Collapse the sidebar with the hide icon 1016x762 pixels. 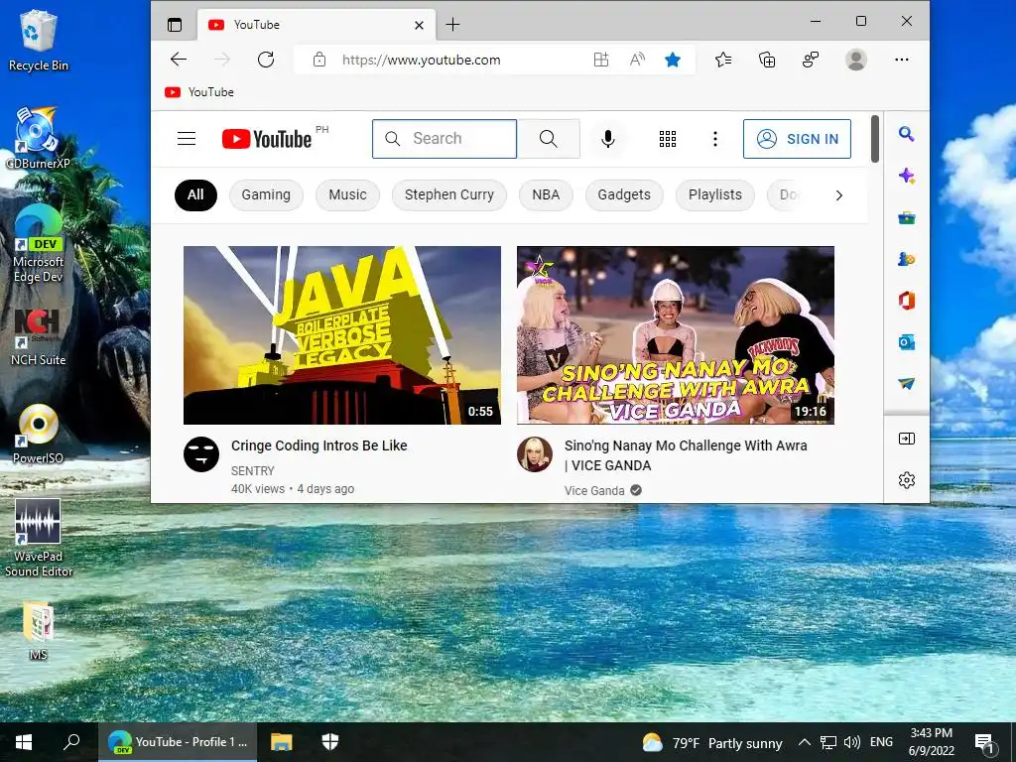(x=907, y=439)
